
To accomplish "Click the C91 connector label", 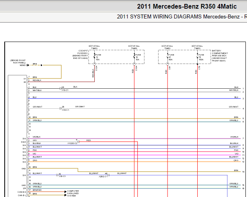I will (169, 68).
